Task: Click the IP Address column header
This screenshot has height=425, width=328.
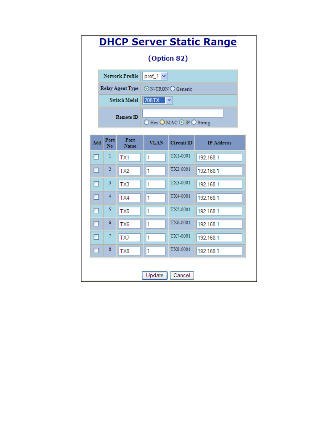Action: click(219, 143)
